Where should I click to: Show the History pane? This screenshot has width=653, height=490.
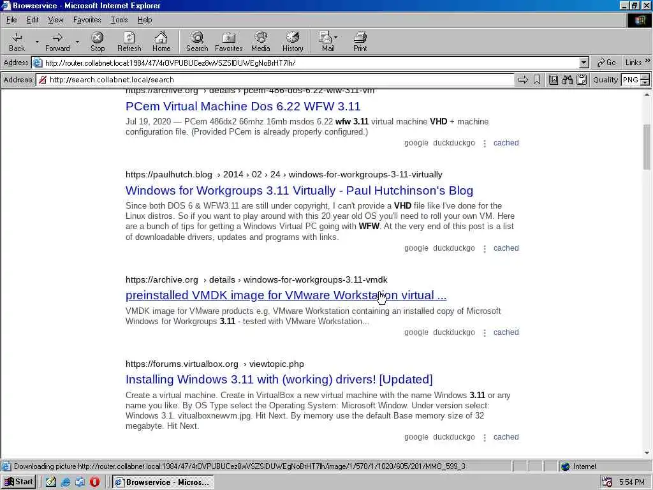(293, 41)
